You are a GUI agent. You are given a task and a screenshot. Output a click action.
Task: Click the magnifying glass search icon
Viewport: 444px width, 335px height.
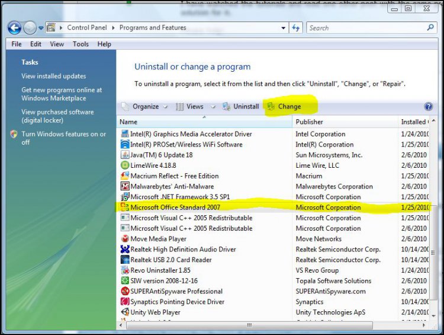(x=430, y=27)
